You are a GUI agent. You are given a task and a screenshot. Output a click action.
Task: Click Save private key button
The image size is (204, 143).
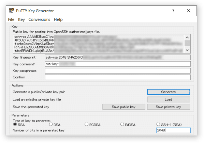tap(169, 107)
